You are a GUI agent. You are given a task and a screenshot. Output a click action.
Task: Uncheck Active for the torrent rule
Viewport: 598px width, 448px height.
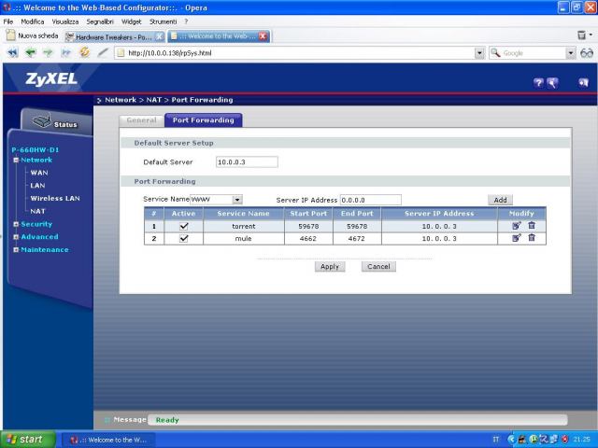point(184,226)
